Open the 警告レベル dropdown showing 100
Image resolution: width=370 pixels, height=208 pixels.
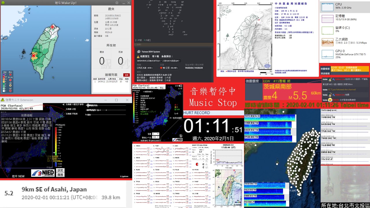point(156,137)
